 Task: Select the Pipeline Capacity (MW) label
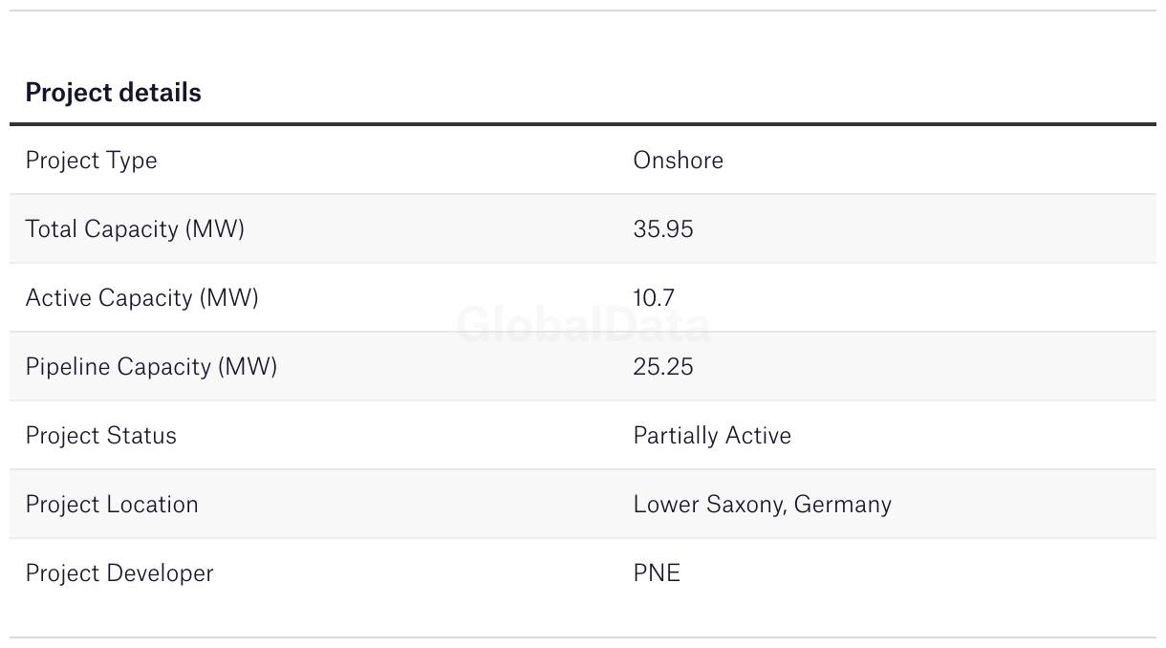[x=151, y=367]
